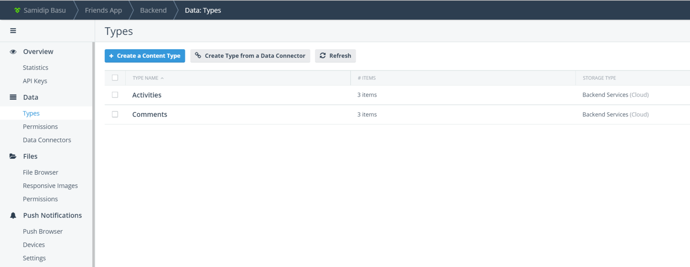Click the sidebar vertical scrollbar
Screen dimensions: 690x267
[93, 154]
